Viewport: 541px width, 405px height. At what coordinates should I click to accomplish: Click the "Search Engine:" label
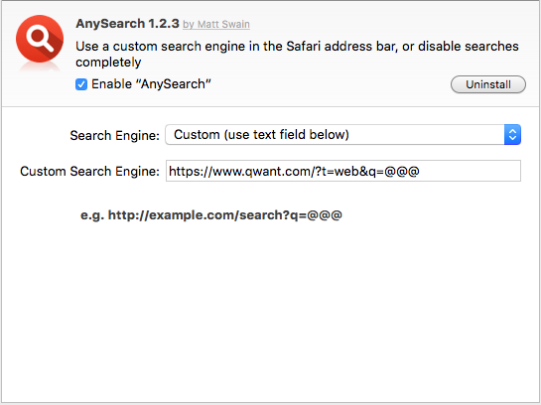tap(114, 136)
